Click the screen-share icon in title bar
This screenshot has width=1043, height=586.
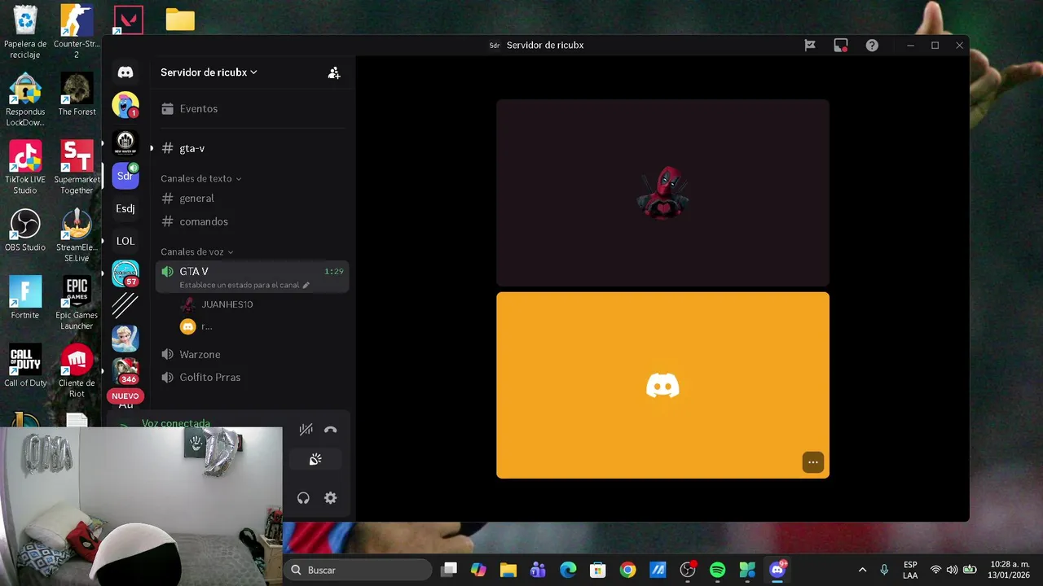(x=841, y=46)
